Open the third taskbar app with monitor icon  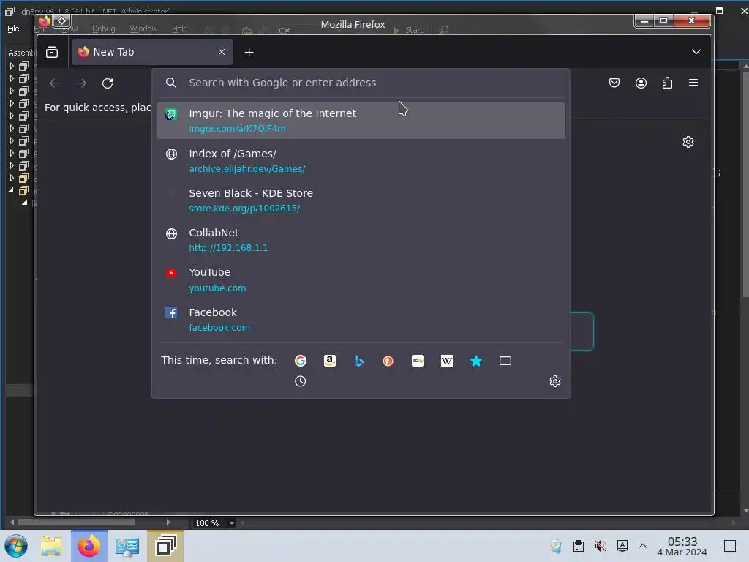127,546
